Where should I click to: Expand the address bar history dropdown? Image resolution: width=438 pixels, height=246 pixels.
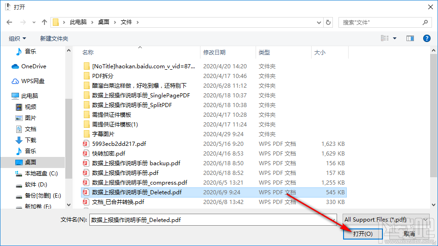[319, 22]
